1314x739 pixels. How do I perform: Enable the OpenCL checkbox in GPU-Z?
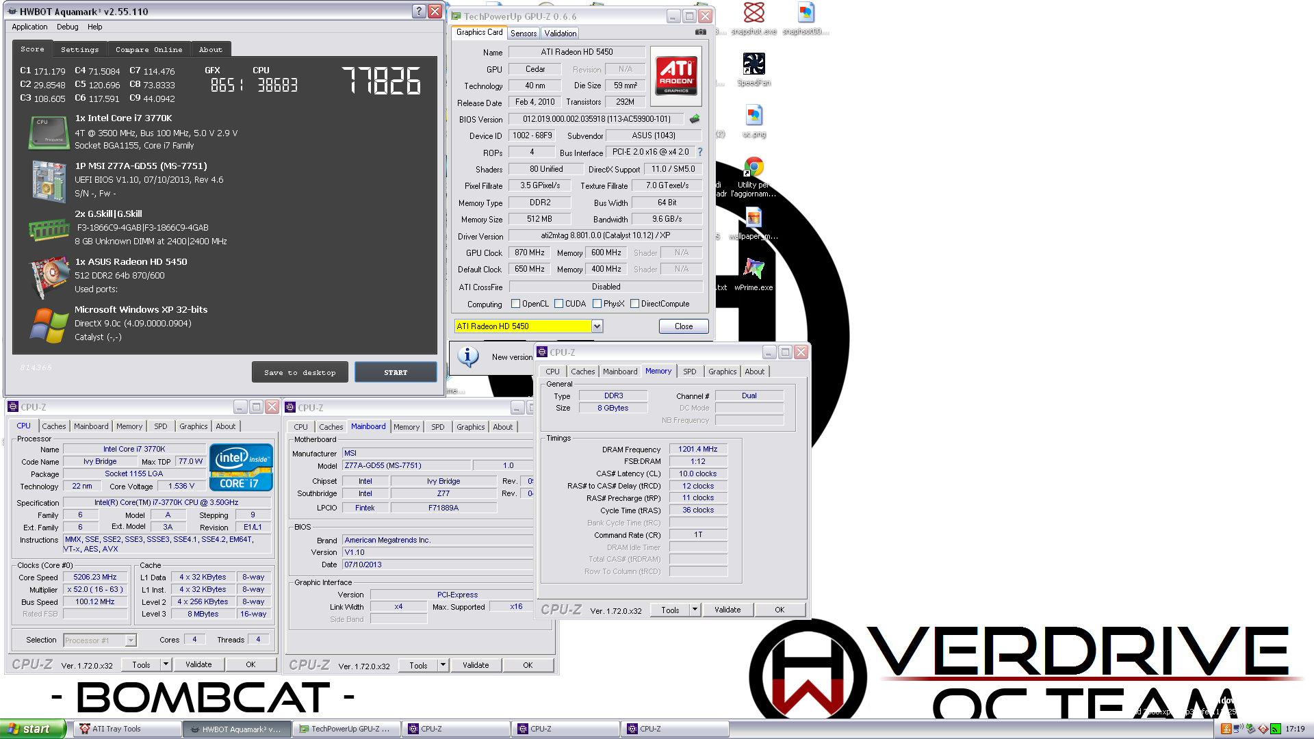[516, 304]
